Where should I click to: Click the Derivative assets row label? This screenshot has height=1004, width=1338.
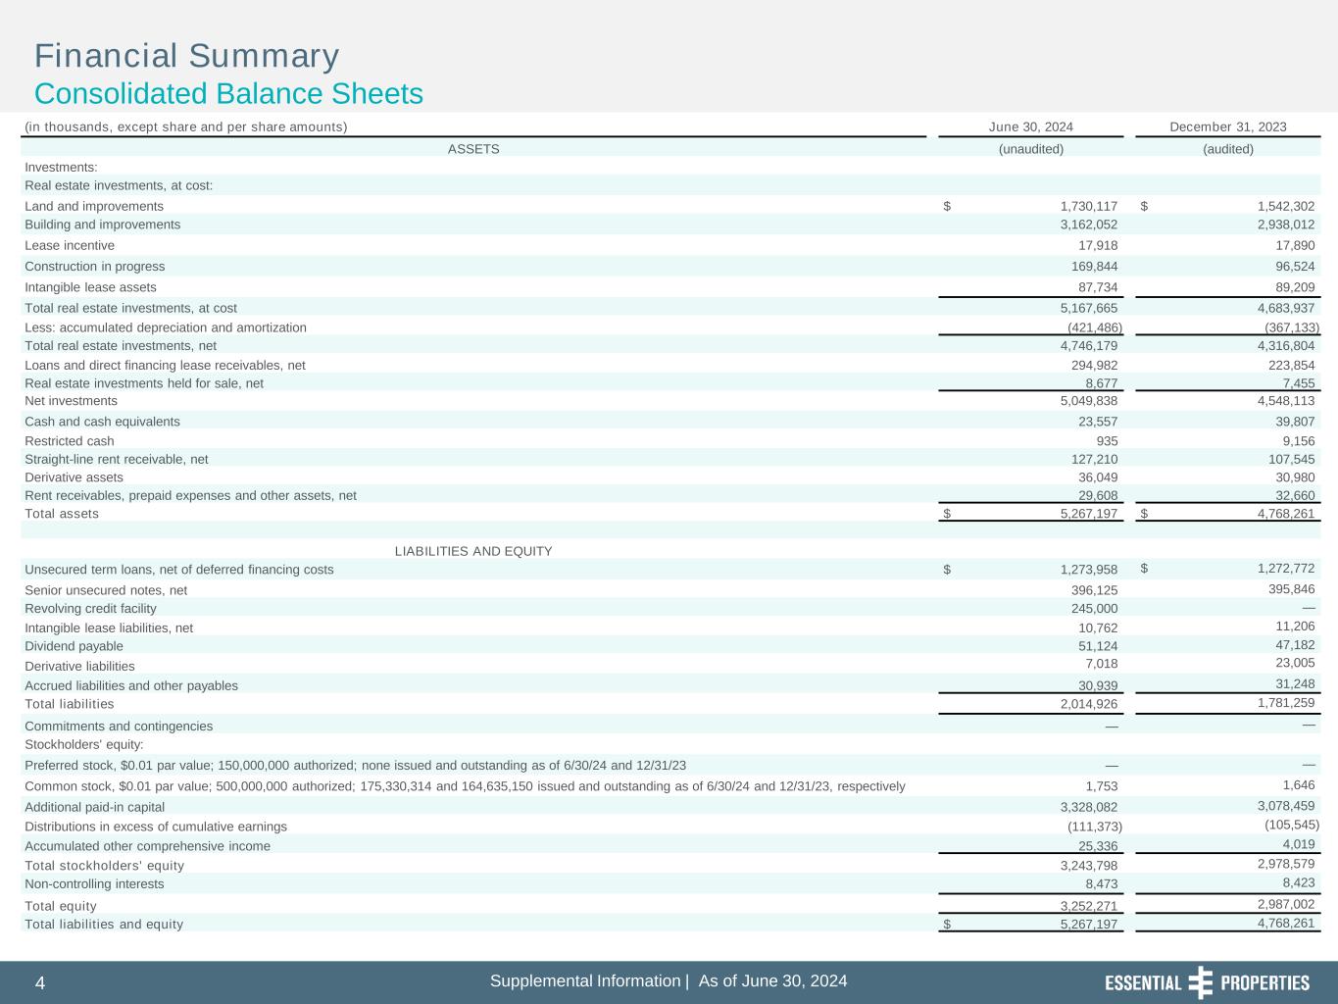(74, 477)
